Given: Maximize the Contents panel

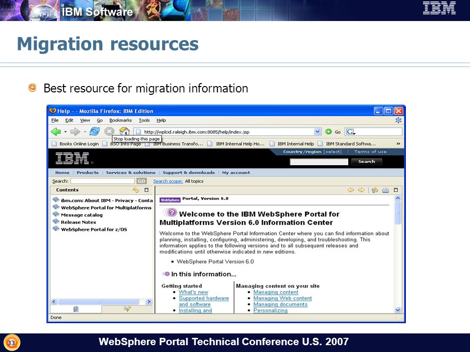Looking at the screenshot, I should (146, 190).
